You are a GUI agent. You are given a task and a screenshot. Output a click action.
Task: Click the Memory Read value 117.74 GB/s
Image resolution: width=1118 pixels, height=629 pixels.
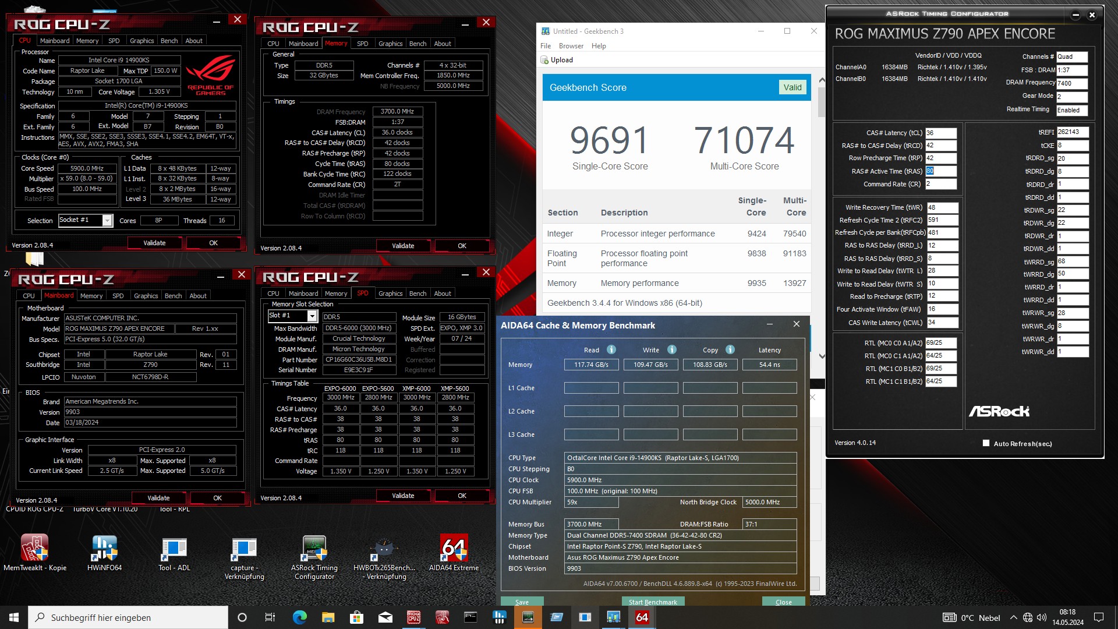[x=591, y=365]
